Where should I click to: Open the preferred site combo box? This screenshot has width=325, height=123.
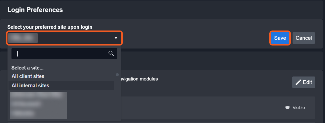click(64, 38)
